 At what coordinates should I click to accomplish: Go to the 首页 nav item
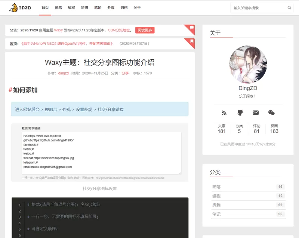(x=45, y=8)
